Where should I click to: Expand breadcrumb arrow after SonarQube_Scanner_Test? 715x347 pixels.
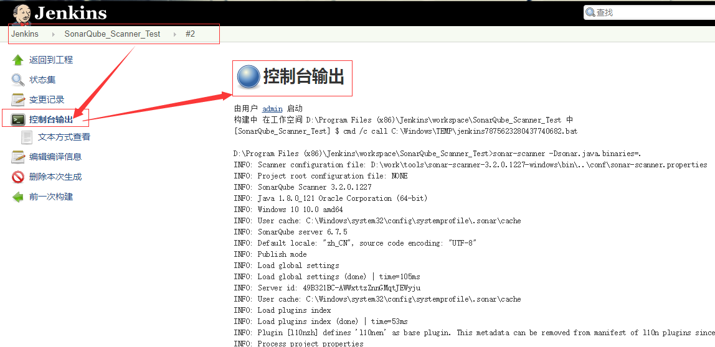pos(175,34)
